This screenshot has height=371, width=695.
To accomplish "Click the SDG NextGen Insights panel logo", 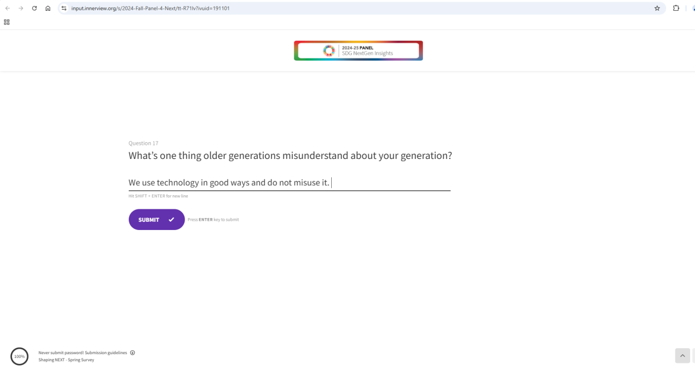I will 358,50.
